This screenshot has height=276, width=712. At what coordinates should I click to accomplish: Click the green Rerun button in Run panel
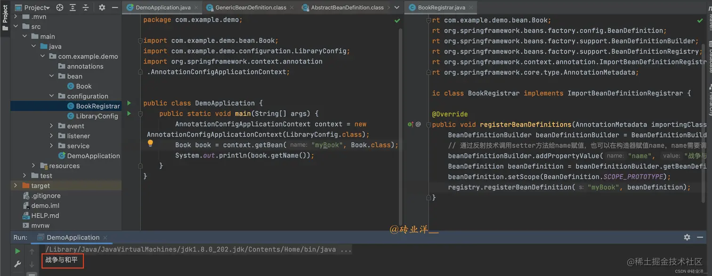[x=17, y=251]
